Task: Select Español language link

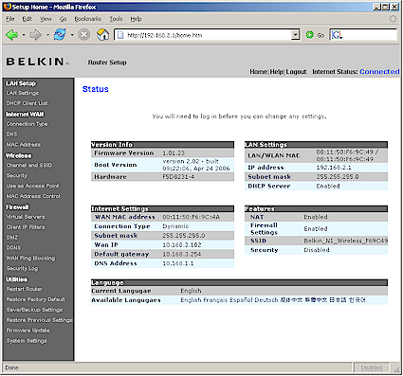Action: tap(241, 300)
